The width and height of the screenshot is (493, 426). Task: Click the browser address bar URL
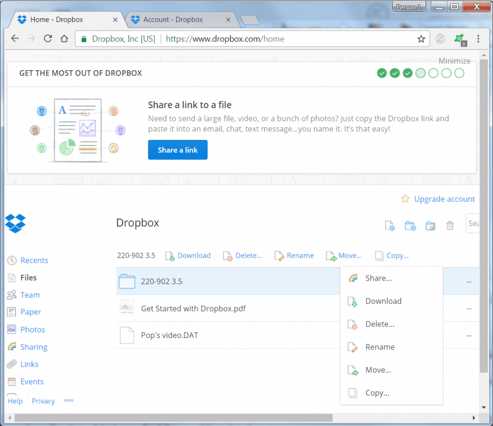coord(225,39)
